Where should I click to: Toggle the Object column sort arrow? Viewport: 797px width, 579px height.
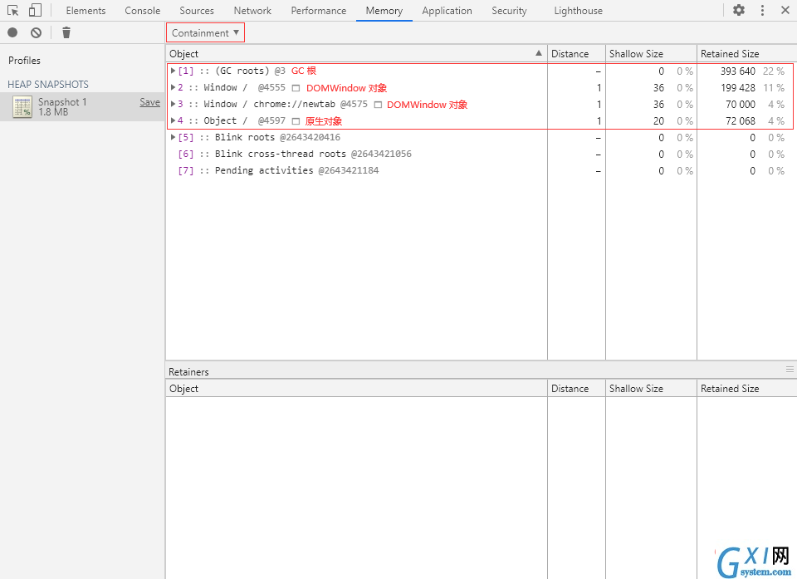[x=538, y=53]
